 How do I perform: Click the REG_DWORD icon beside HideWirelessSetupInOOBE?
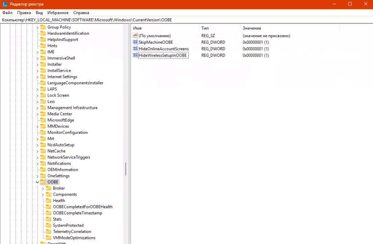tap(135, 55)
